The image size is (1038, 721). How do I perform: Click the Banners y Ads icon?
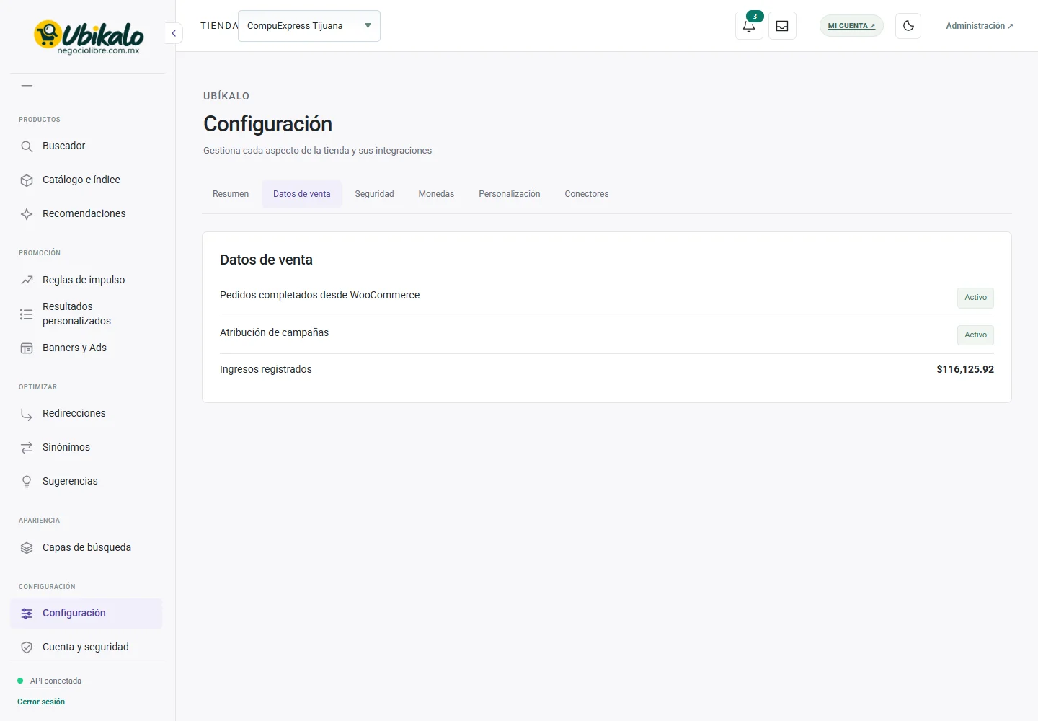27,348
